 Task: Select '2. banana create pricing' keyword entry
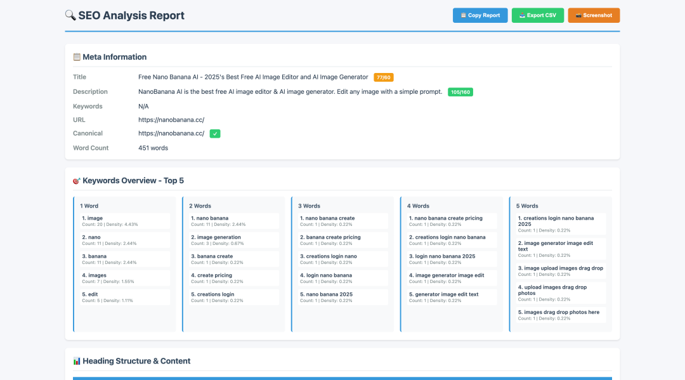click(x=343, y=240)
